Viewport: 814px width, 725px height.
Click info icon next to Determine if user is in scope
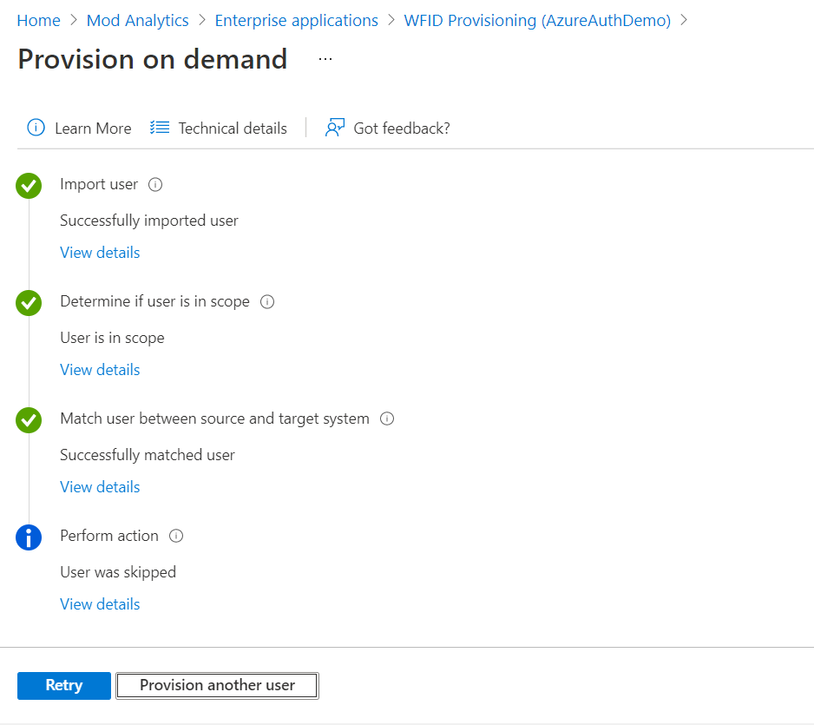(267, 302)
